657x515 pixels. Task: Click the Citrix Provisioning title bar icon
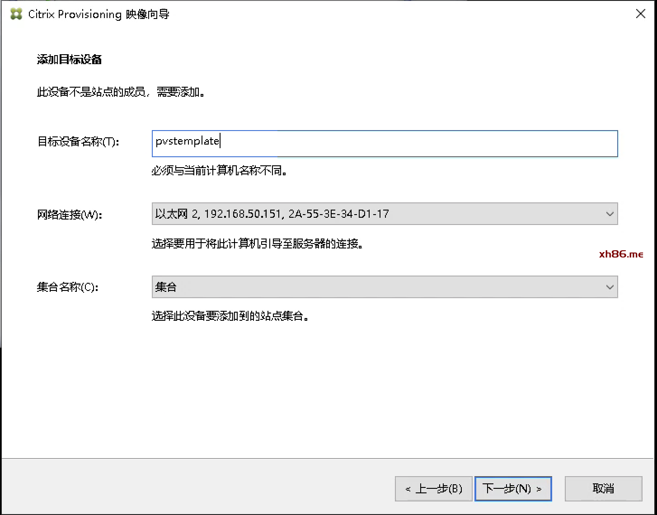[16, 14]
